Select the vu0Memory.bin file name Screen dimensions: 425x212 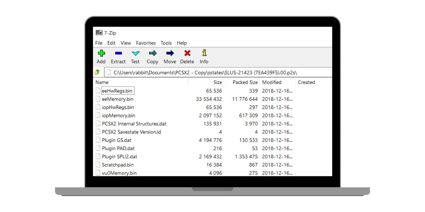119,173
